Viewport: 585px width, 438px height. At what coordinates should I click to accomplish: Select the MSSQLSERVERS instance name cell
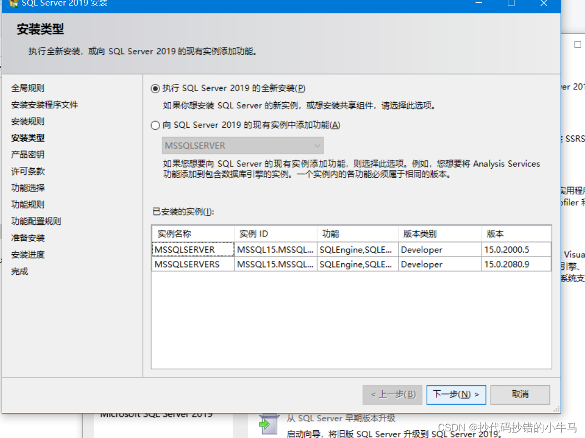(193, 264)
